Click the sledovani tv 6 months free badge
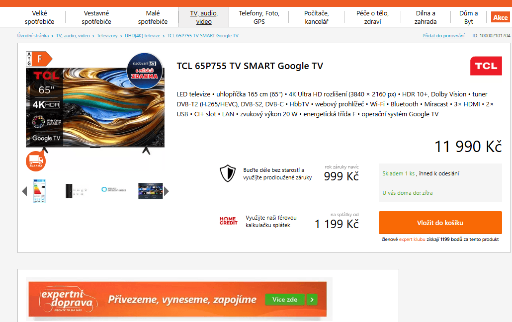 pyautogui.click(x=145, y=70)
